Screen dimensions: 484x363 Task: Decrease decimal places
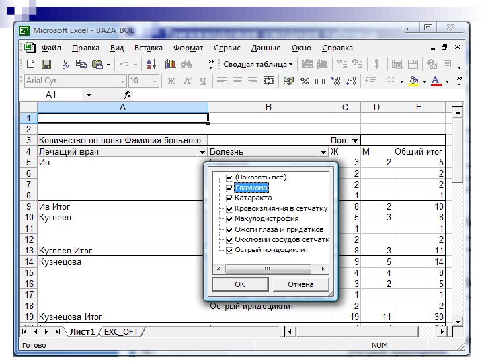351,81
